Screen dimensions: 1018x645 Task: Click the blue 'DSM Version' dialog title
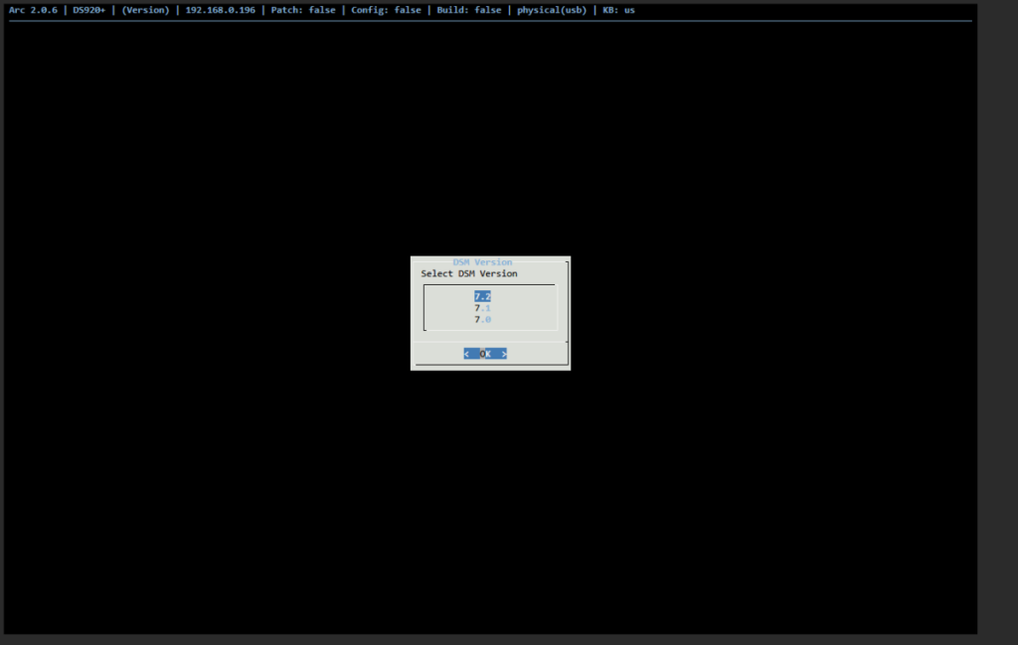(x=483, y=262)
